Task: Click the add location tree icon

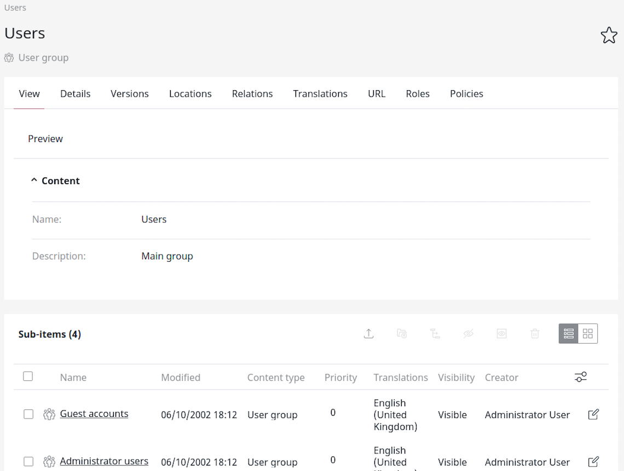Action: [x=435, y=334]
